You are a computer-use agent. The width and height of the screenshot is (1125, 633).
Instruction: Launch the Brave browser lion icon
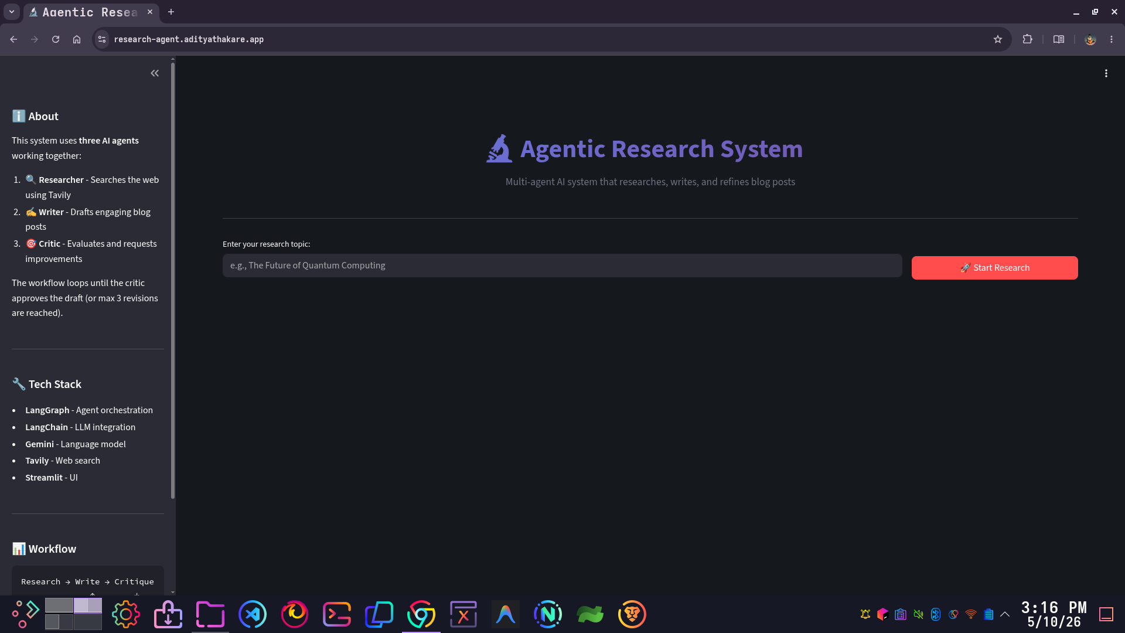coord(632,614)
